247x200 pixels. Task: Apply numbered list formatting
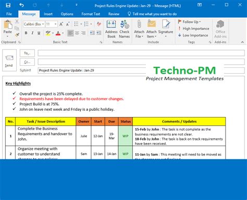[87, 24]
